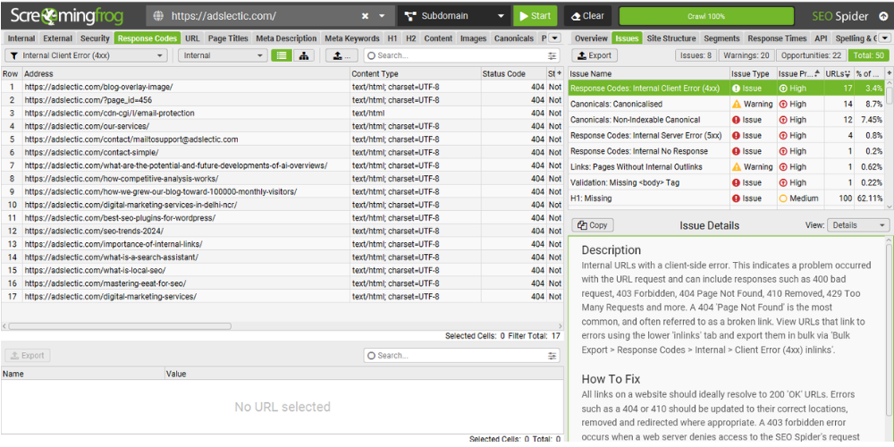Viewport: 894px width, 447px height.
Task: Open the Subdomain crawl mode dropdown
Action: [453, 16]
